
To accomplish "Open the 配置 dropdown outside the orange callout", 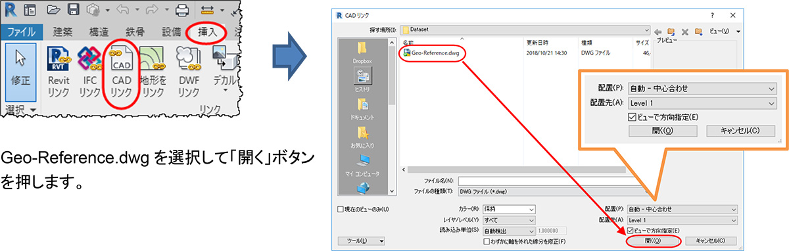I will click(682, 209).
